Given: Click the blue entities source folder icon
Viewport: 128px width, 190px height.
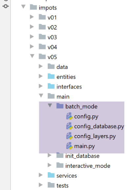Looking at the screenshot, I should point(51,76).
